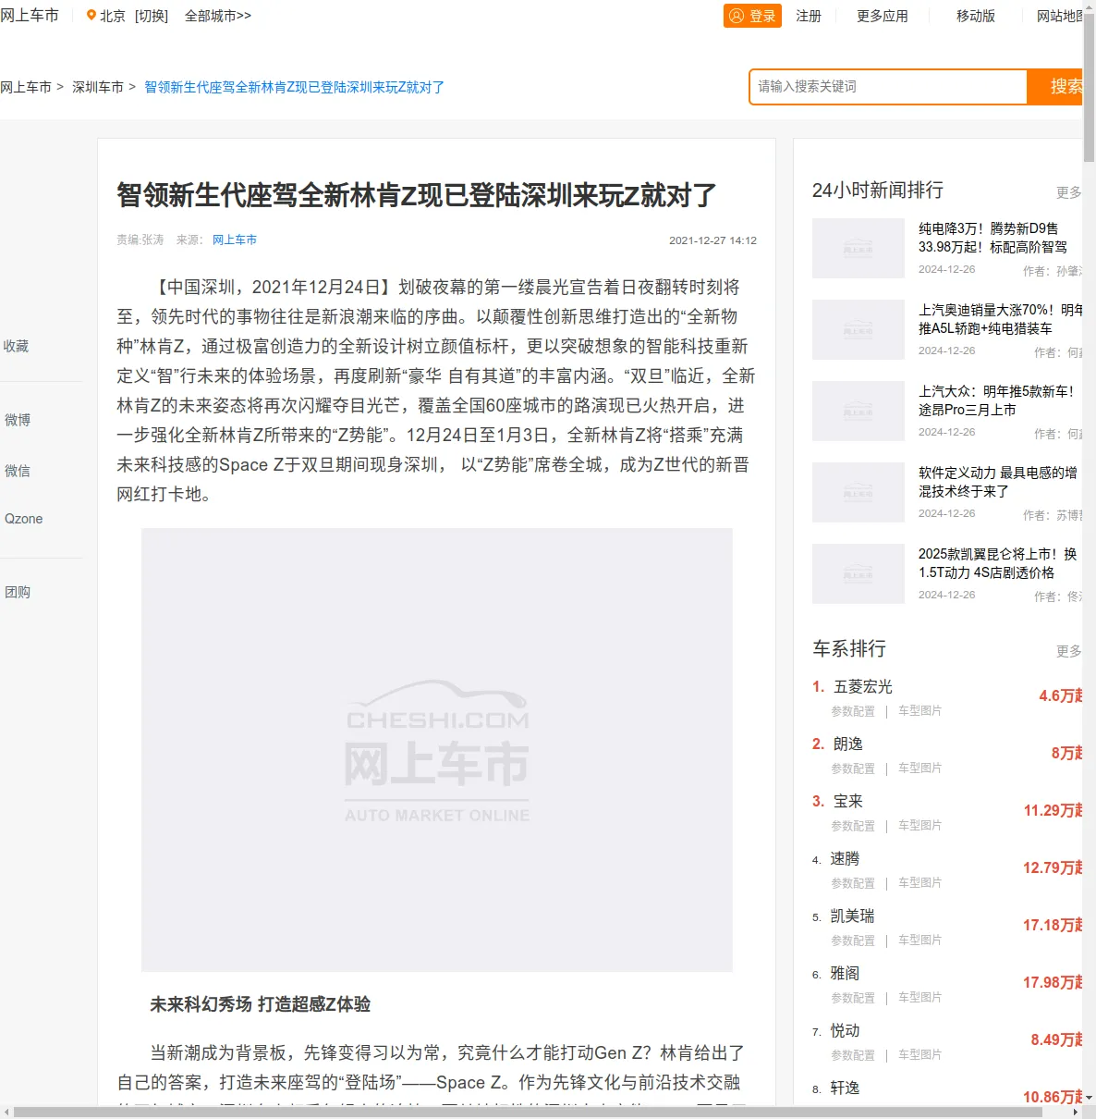Open 车型图片 for 凯美瑞
The image size is (1096, 1119).
[x=920, y=941]
